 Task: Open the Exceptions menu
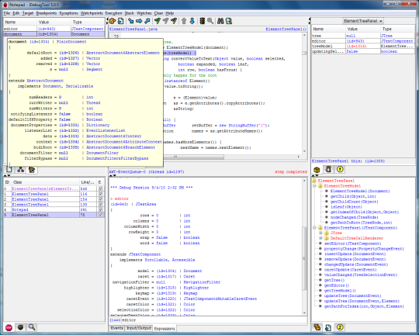(x=68, y=13)
